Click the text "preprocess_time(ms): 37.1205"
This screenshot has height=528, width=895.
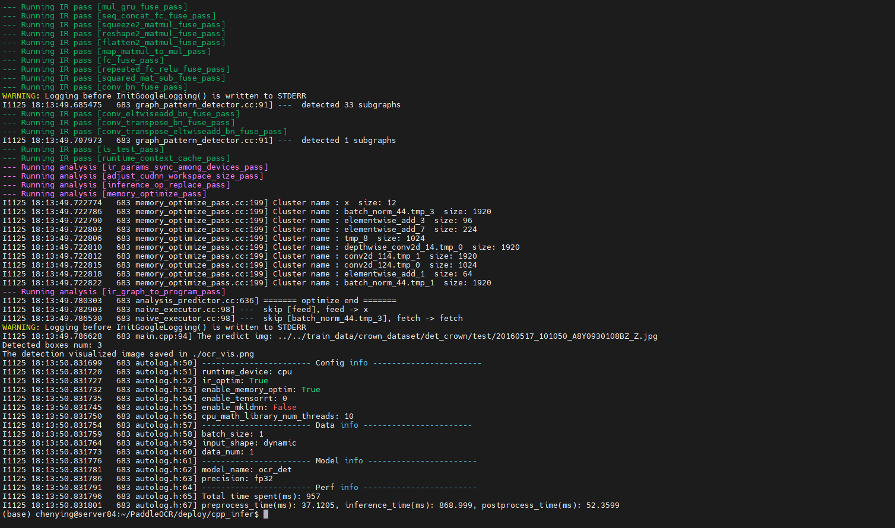tap(268, 505)
